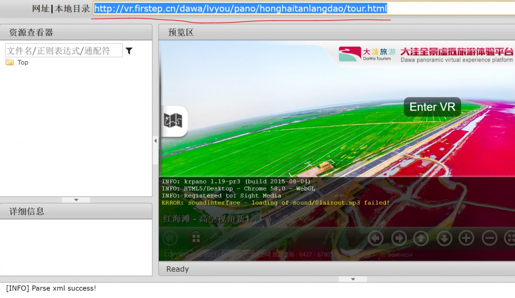Viewport: 515px width, 298px height.
Task: Toggle fullscreen icon in the panorama toolbar
Action: 509,238
